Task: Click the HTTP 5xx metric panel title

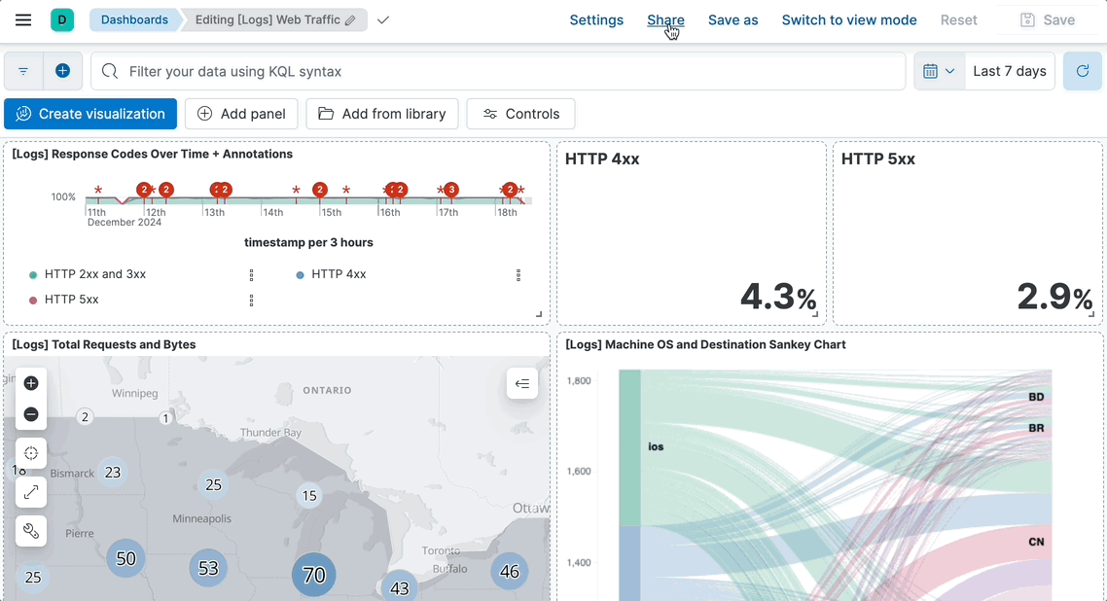Action: tap(878, 159)
